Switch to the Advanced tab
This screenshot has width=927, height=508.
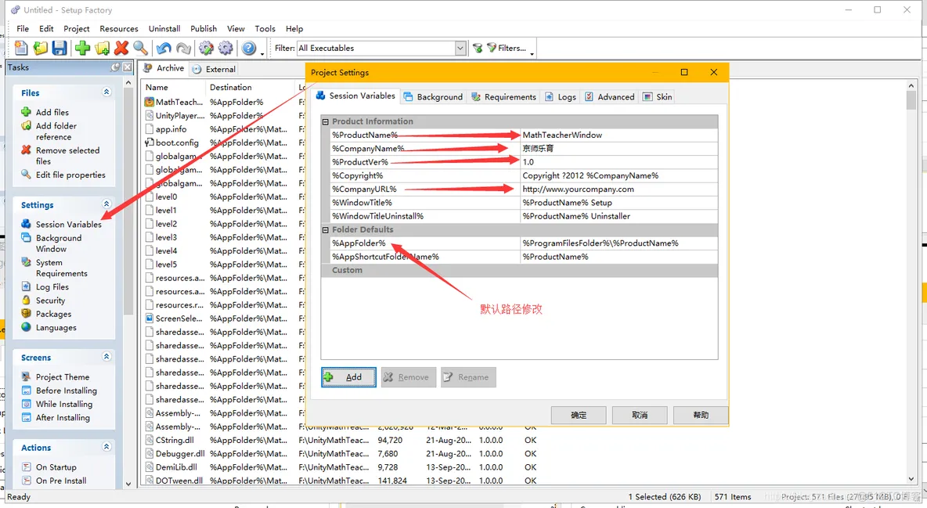(610, 96)
